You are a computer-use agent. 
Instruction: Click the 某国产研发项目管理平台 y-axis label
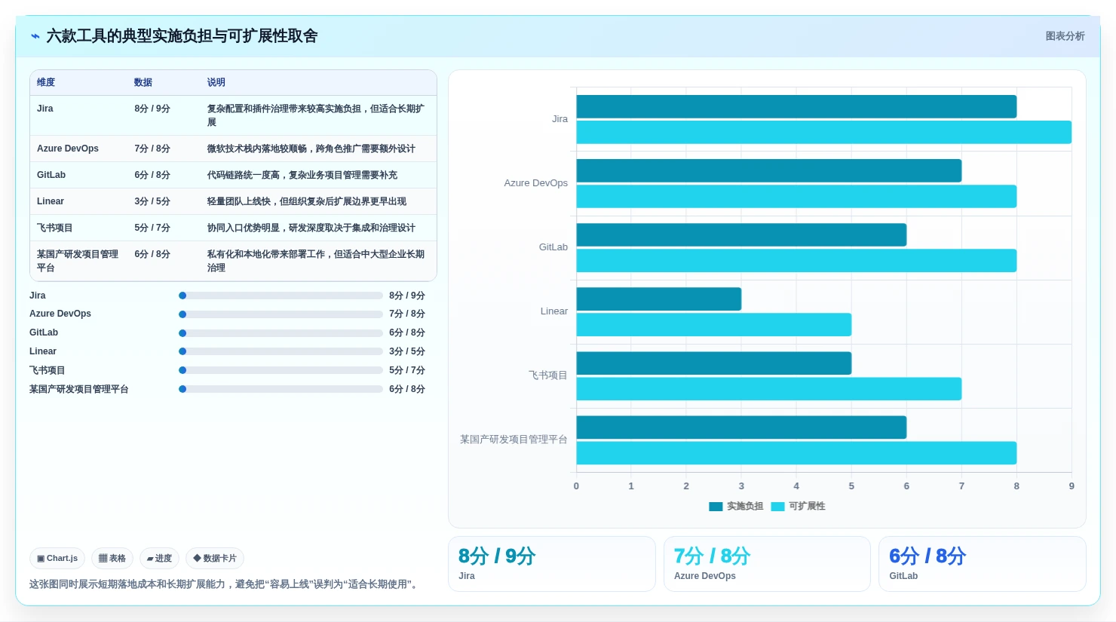pyautogui.click(x=514, y=440)
